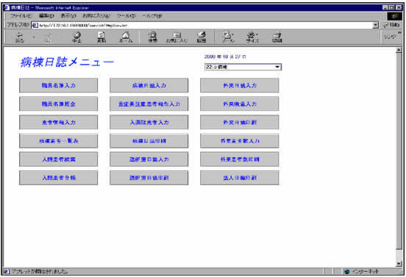This screenshot has height=277, width=406.
Task: Open the Help (ヘルプ) menu
Action: point(152,15)
